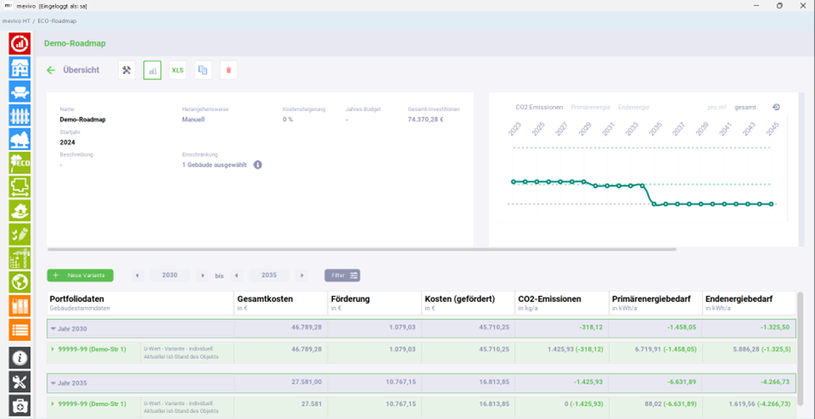This screenshot has height=419, width=815.
Task: Collapse the Jahr 2030 group
Action: [53, 328]
